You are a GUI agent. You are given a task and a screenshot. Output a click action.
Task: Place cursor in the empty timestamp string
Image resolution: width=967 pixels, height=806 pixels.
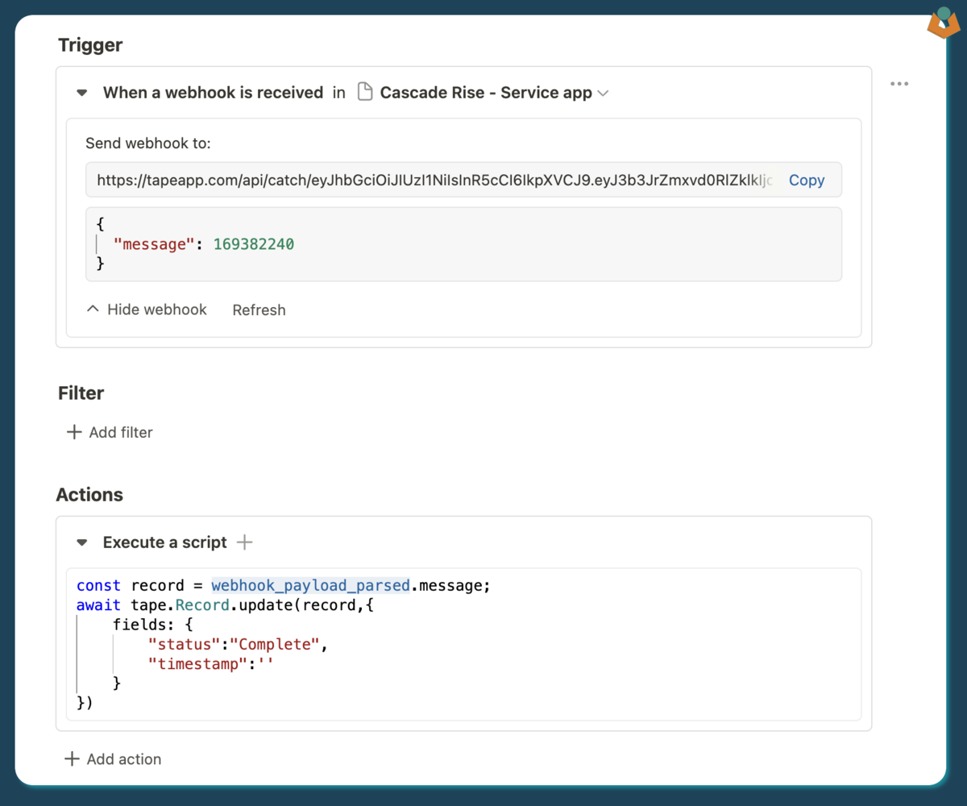tap(266, 664)
